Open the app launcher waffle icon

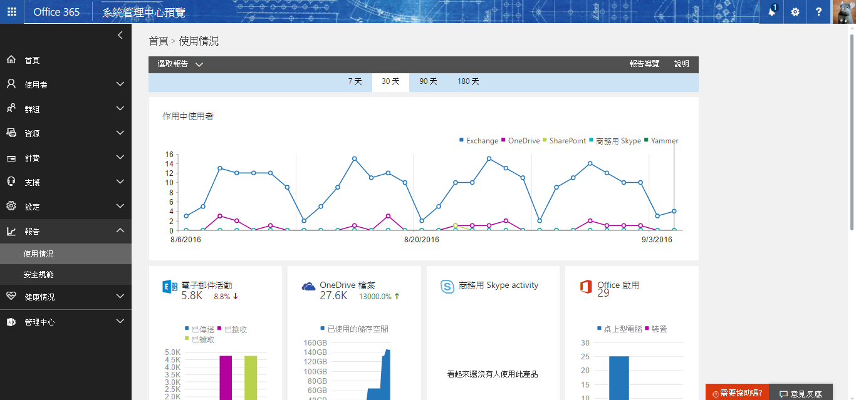(12, 12)
